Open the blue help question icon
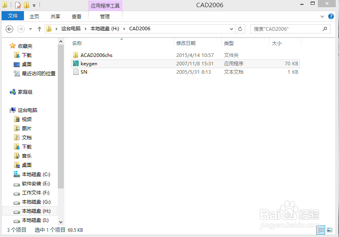 coord(331,16)
